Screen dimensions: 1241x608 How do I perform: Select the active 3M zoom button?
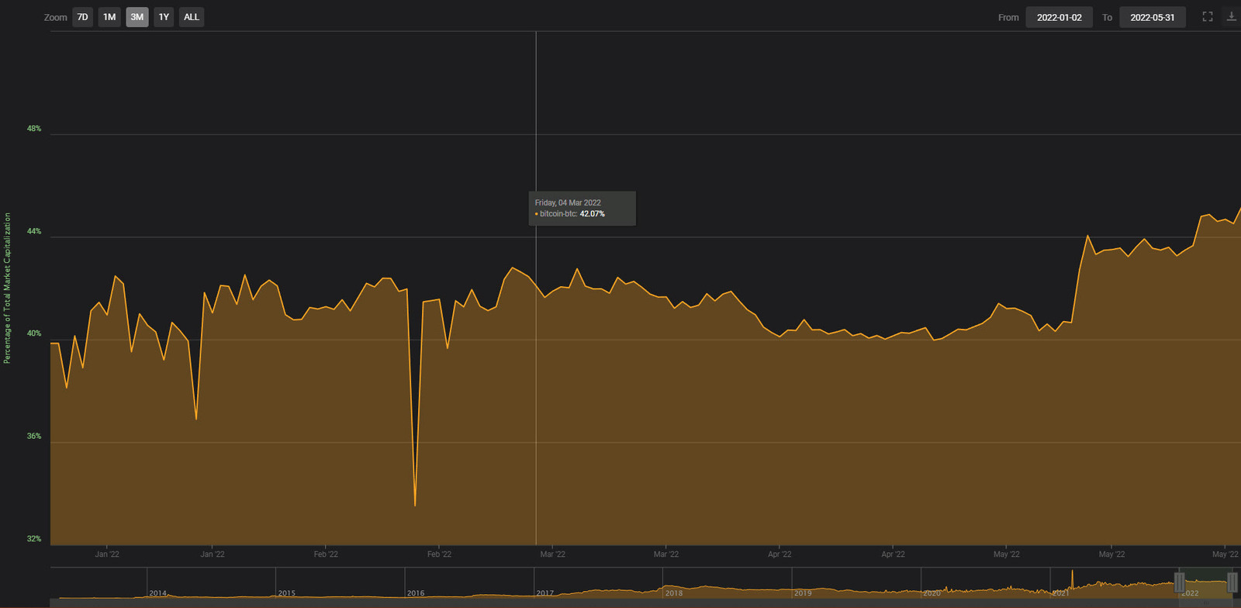pos(137,17)
